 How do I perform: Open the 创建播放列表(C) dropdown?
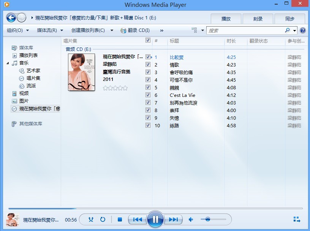tap(92, 30)
